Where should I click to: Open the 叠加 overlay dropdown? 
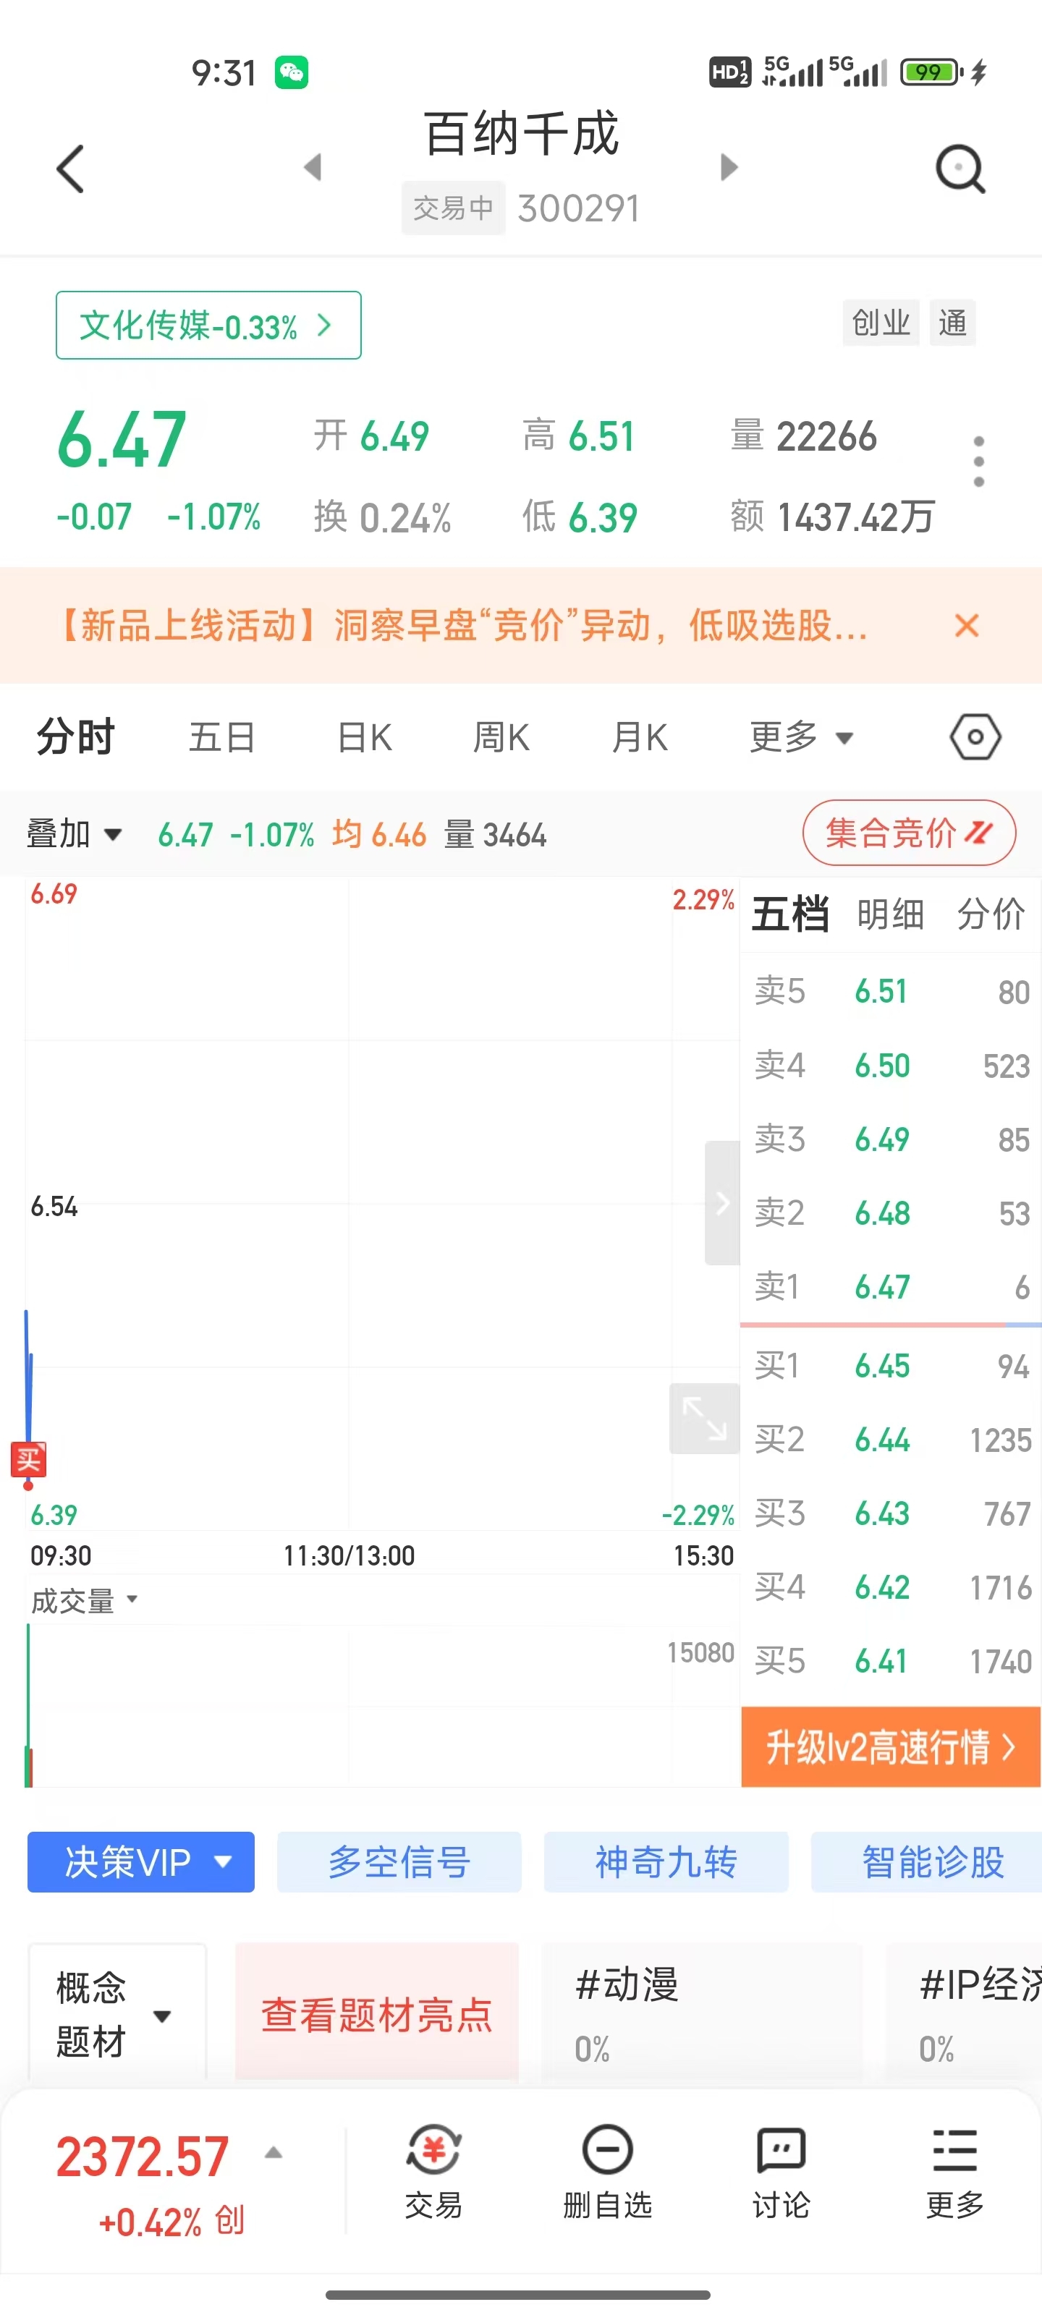[74, 834]
